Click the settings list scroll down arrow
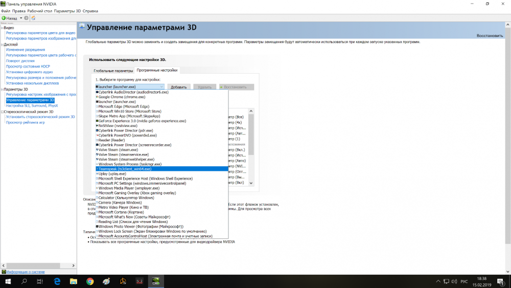The image size is (511, 288). 251,183
